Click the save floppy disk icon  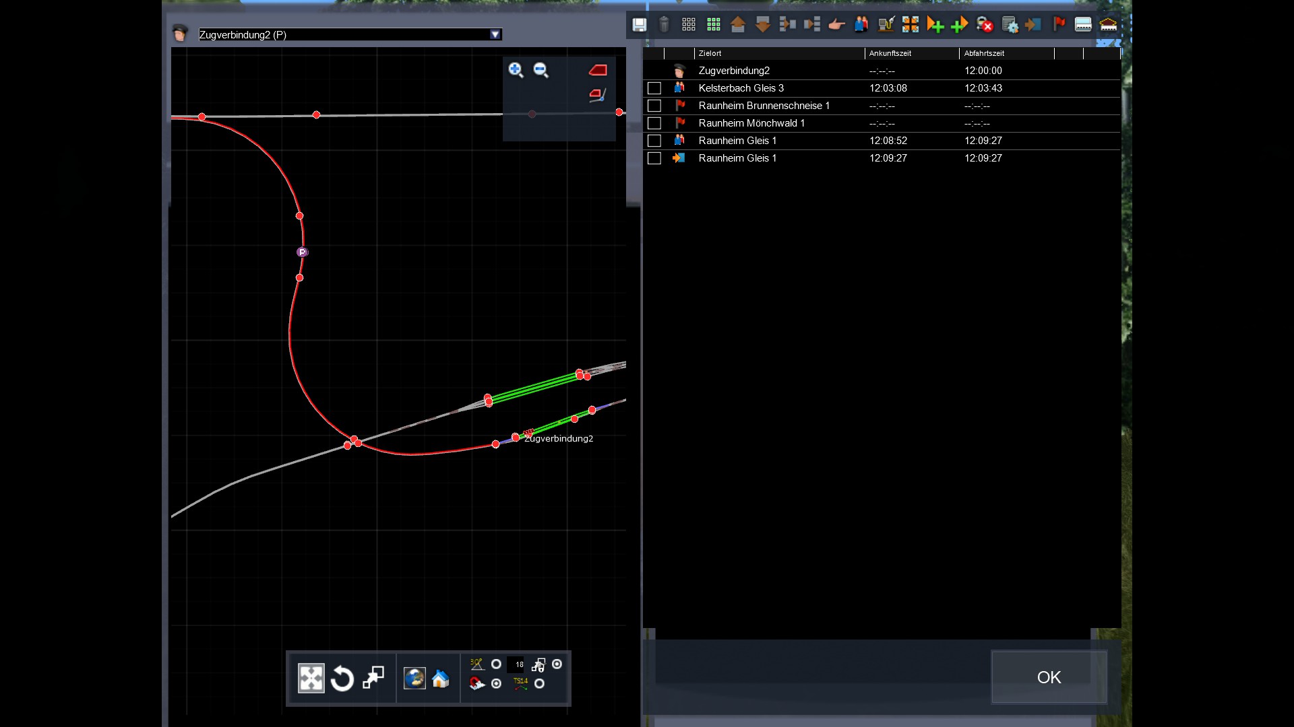pos(639,25)
